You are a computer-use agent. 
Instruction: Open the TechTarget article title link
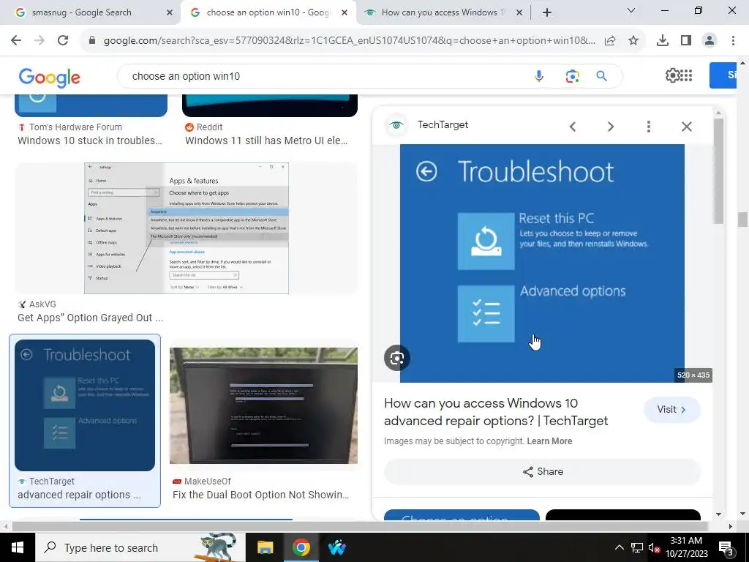click(496, 412)
